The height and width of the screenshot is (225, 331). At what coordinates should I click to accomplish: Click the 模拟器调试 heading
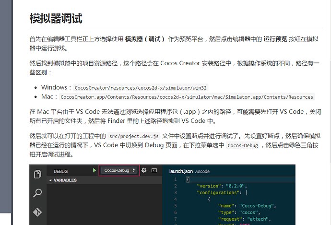point(56,18)
